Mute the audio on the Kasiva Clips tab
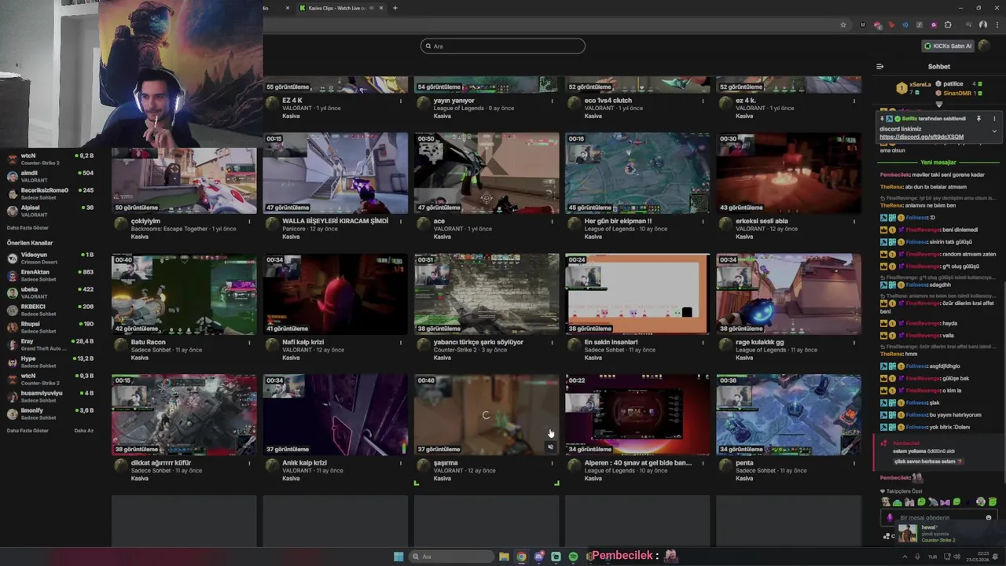Image resolution: width=1006 pixels, height=566 pixels. (x=371, y=8)
